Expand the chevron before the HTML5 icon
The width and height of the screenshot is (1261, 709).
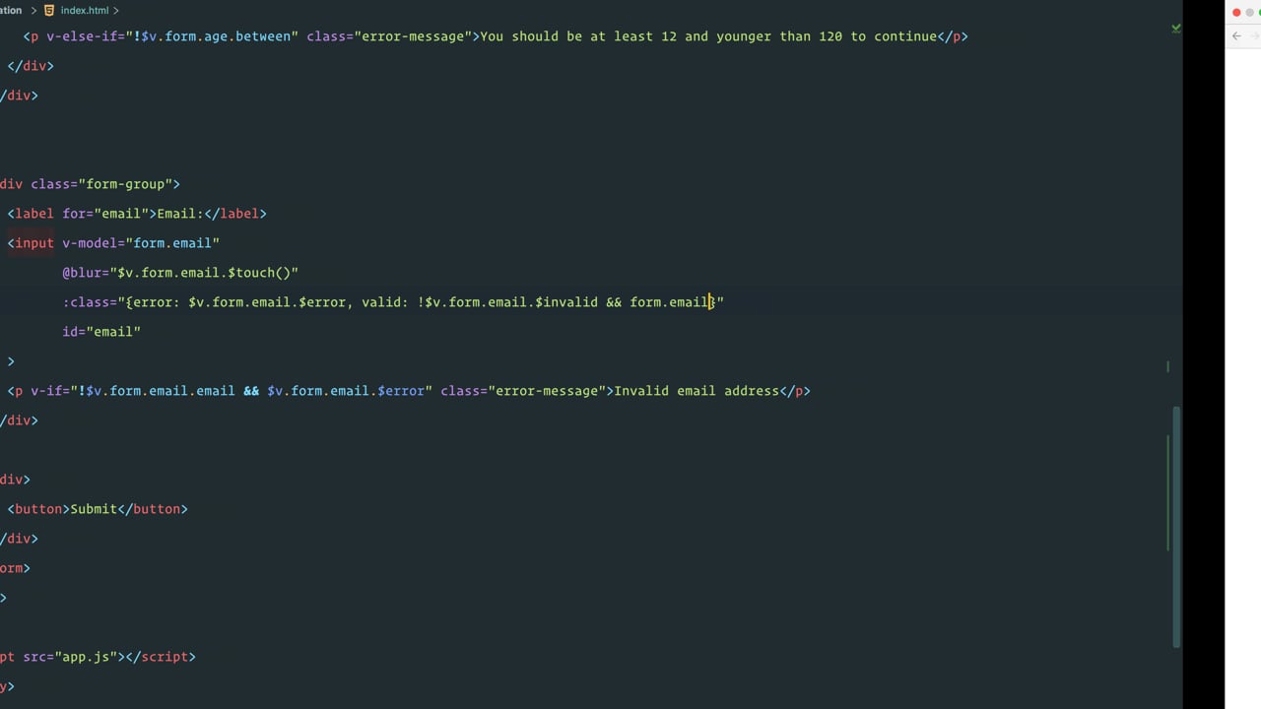point(33,10)
